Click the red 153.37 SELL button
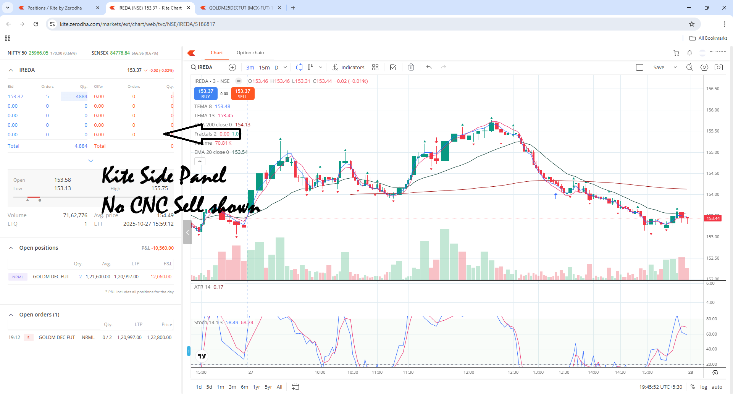Viewport: 733px width, 394px height. (243, 94)
